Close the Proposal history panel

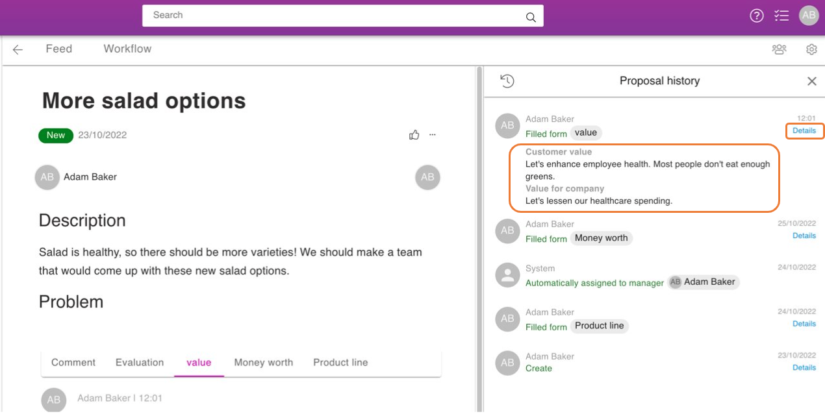[x=811, y=81]
